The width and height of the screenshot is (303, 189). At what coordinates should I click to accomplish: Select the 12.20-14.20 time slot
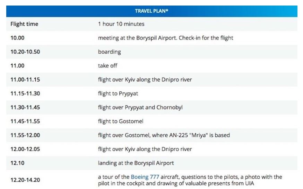tap(25, 180)
